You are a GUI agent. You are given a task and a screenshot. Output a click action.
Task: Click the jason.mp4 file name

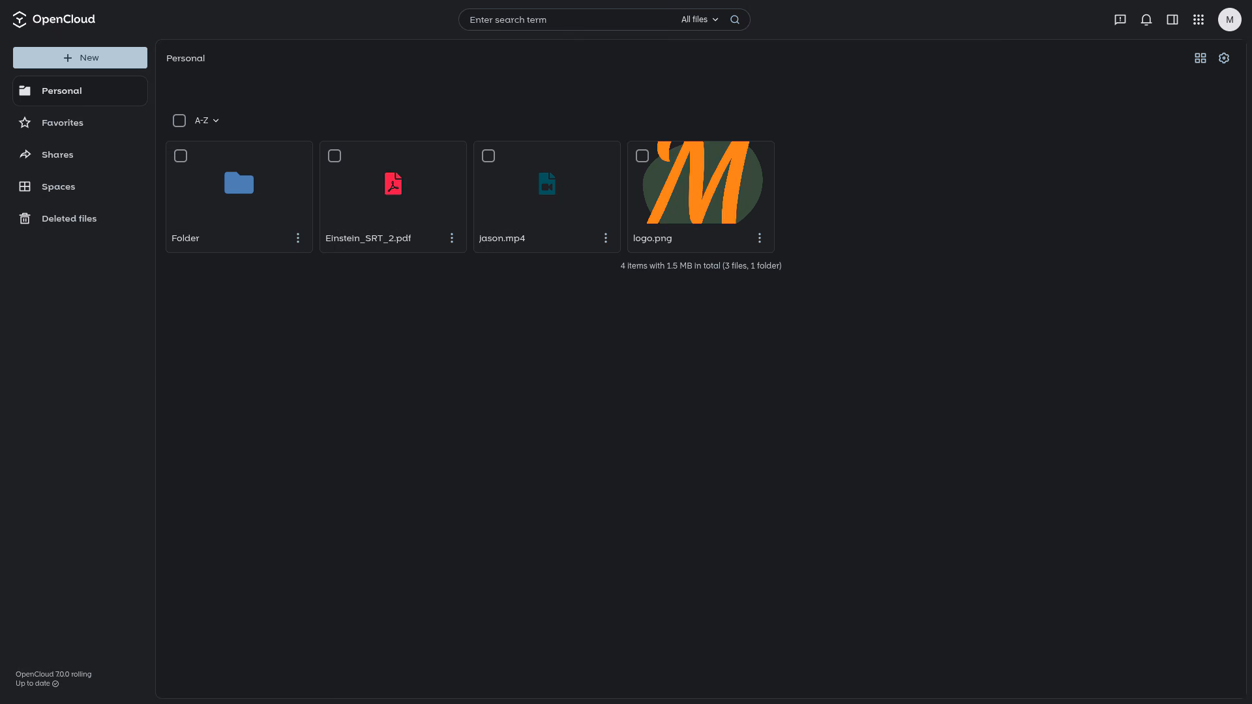point(501,238)
